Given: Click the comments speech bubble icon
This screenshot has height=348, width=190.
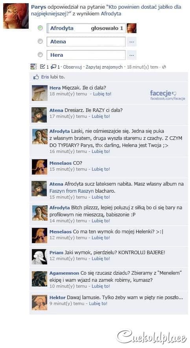Looking at the screenshot, I should point(53,67).
